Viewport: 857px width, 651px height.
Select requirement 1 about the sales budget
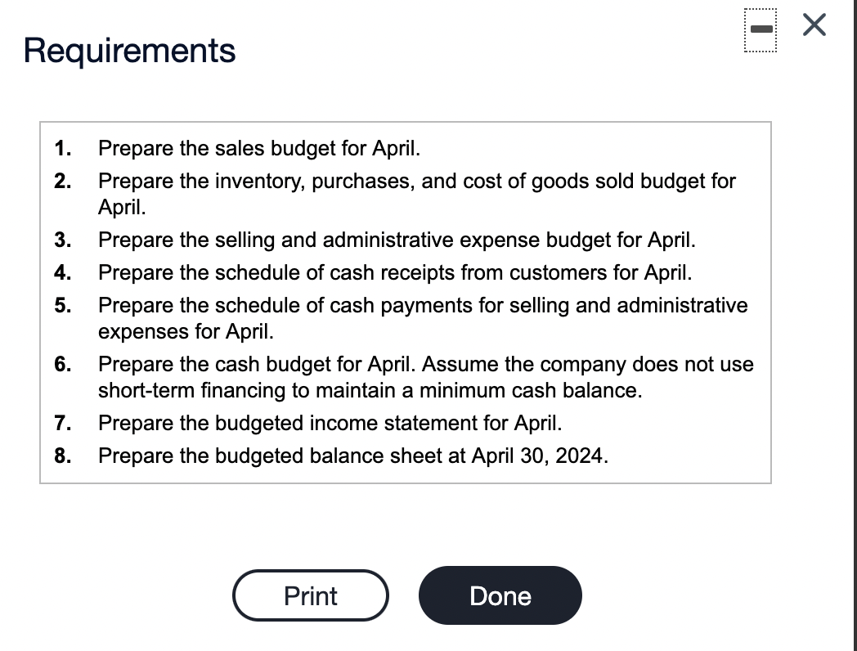pos(258,148)
